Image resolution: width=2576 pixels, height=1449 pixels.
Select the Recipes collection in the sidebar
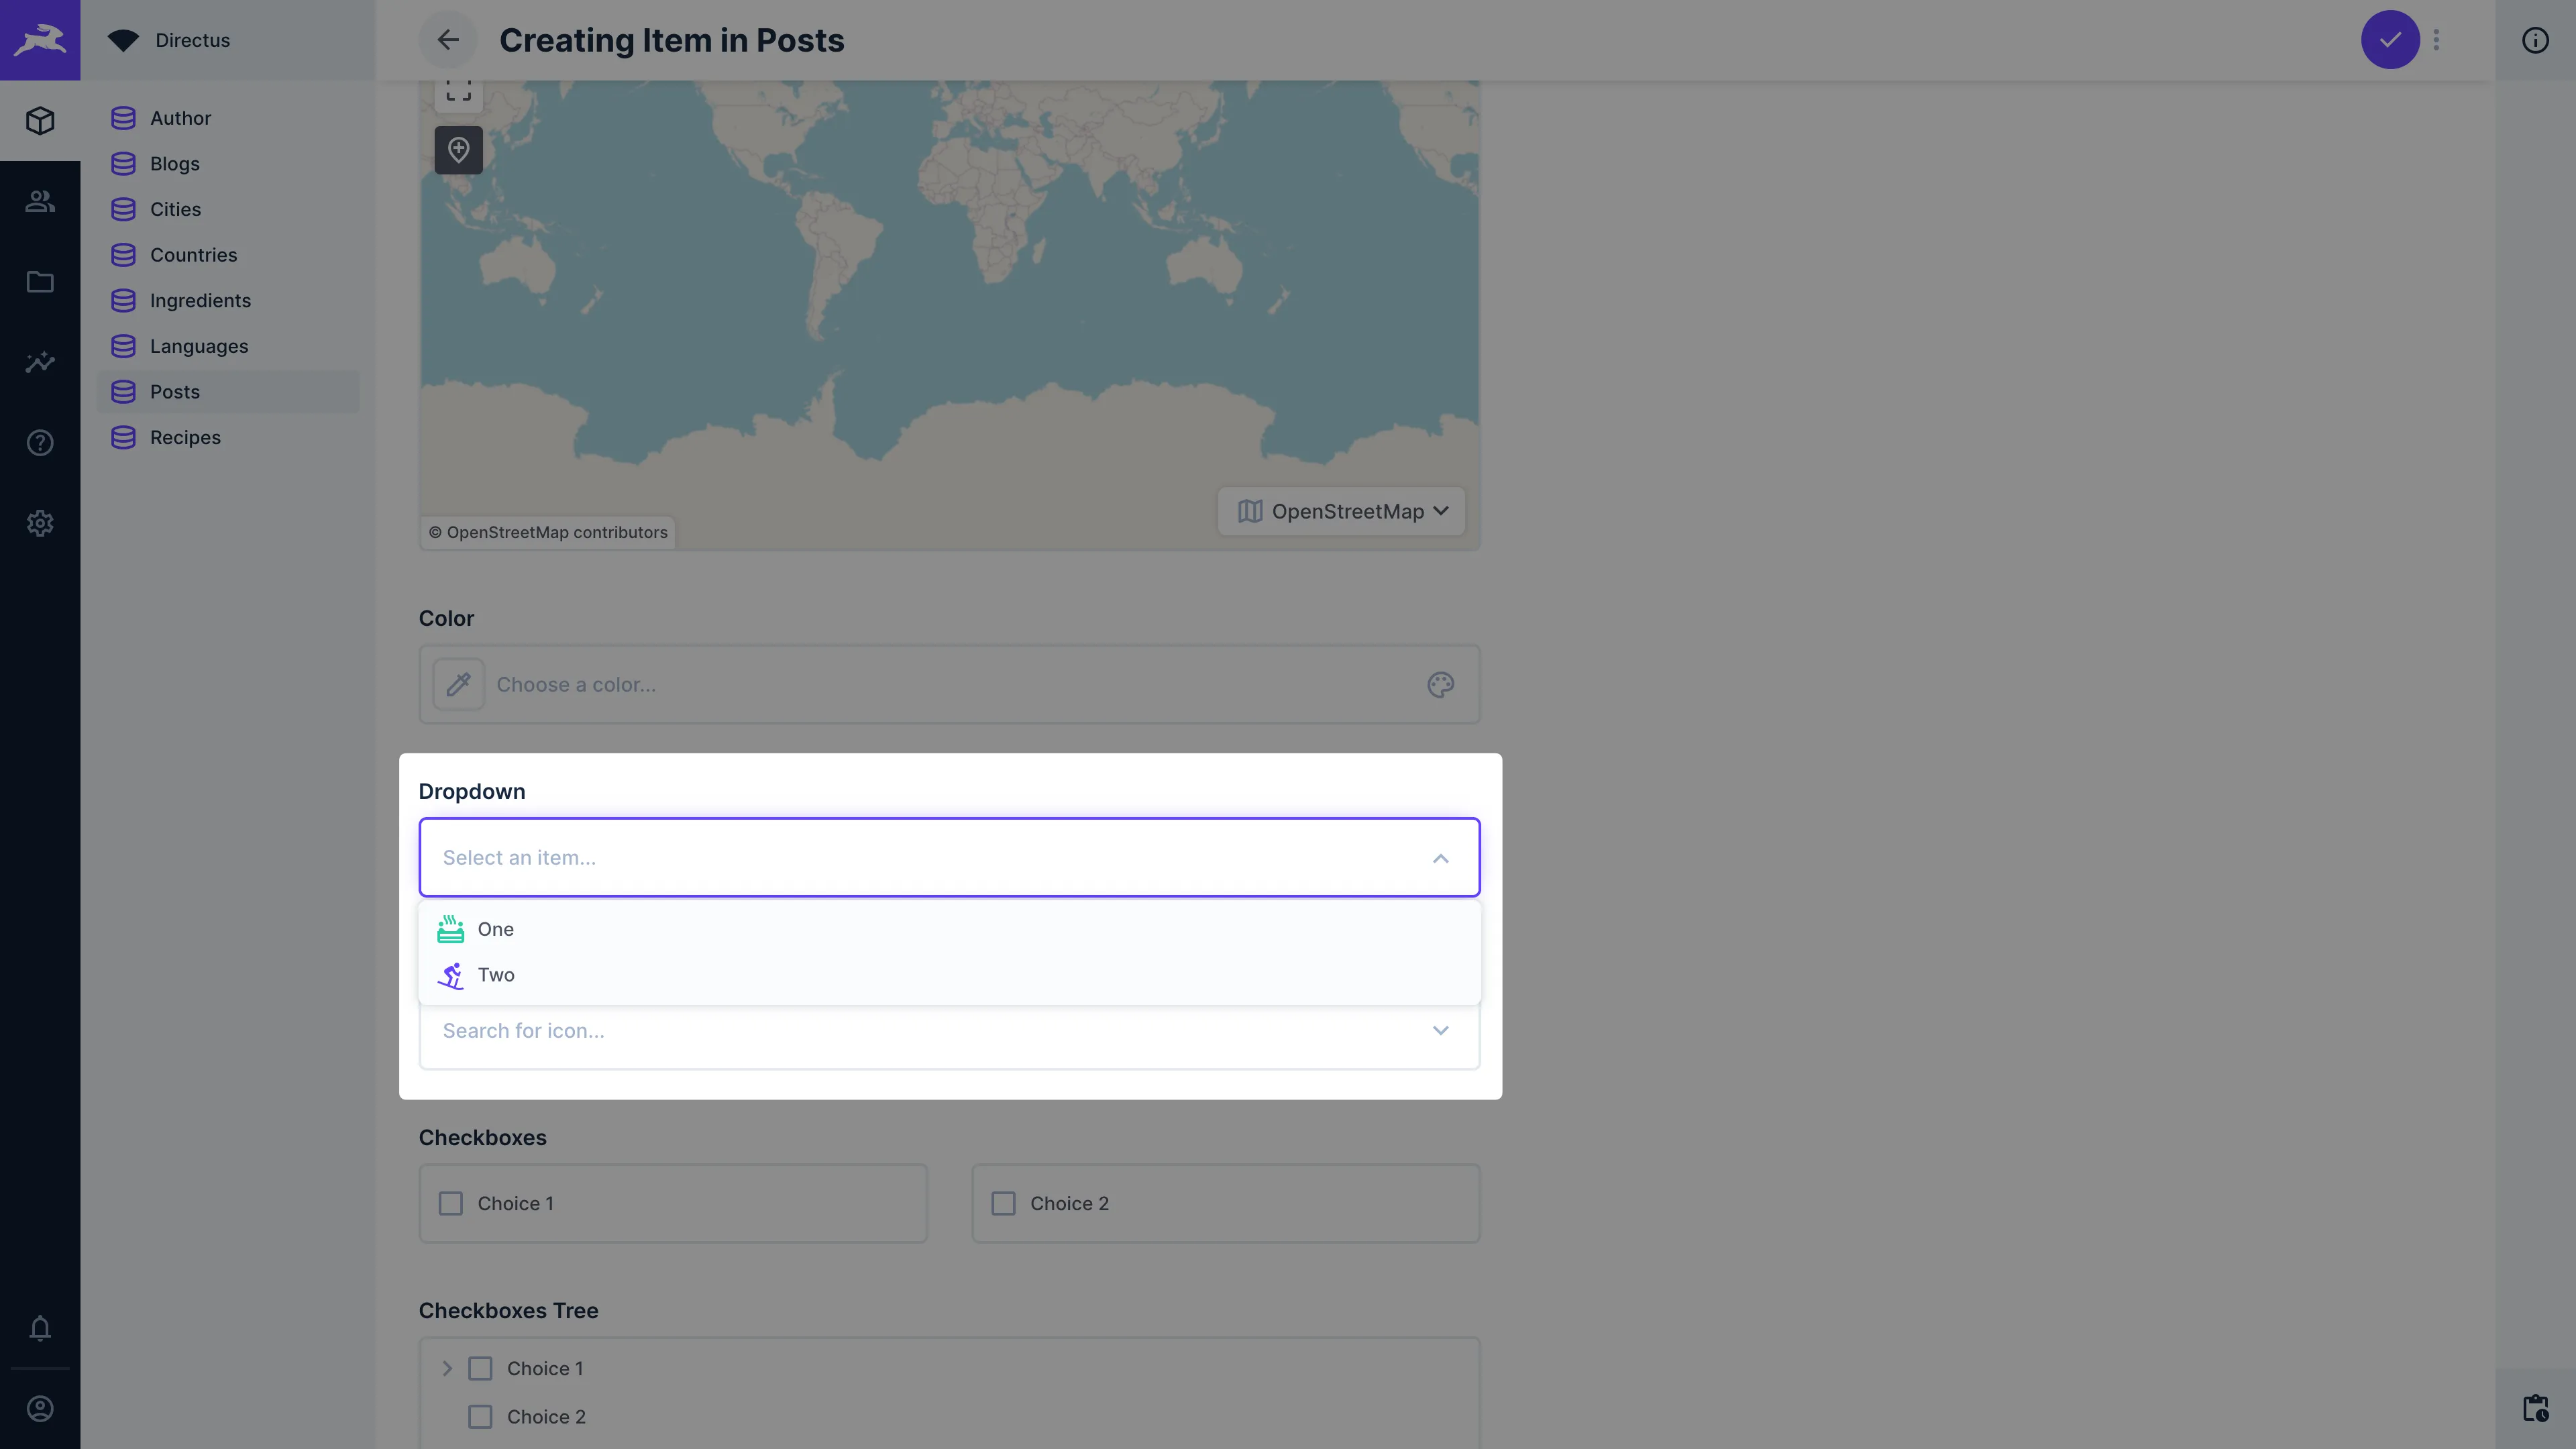coord(185,437)
